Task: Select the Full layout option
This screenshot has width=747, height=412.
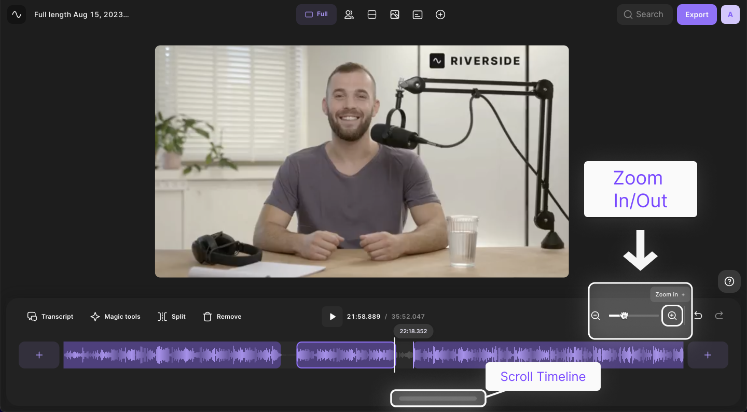Action: click(316, 15)
